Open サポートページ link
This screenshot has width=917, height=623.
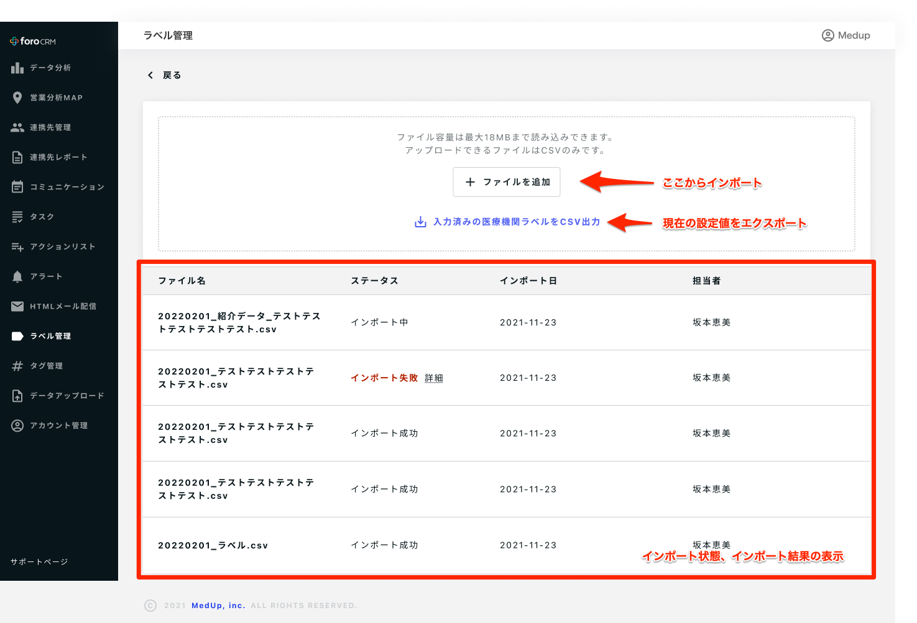click(39, 562)
